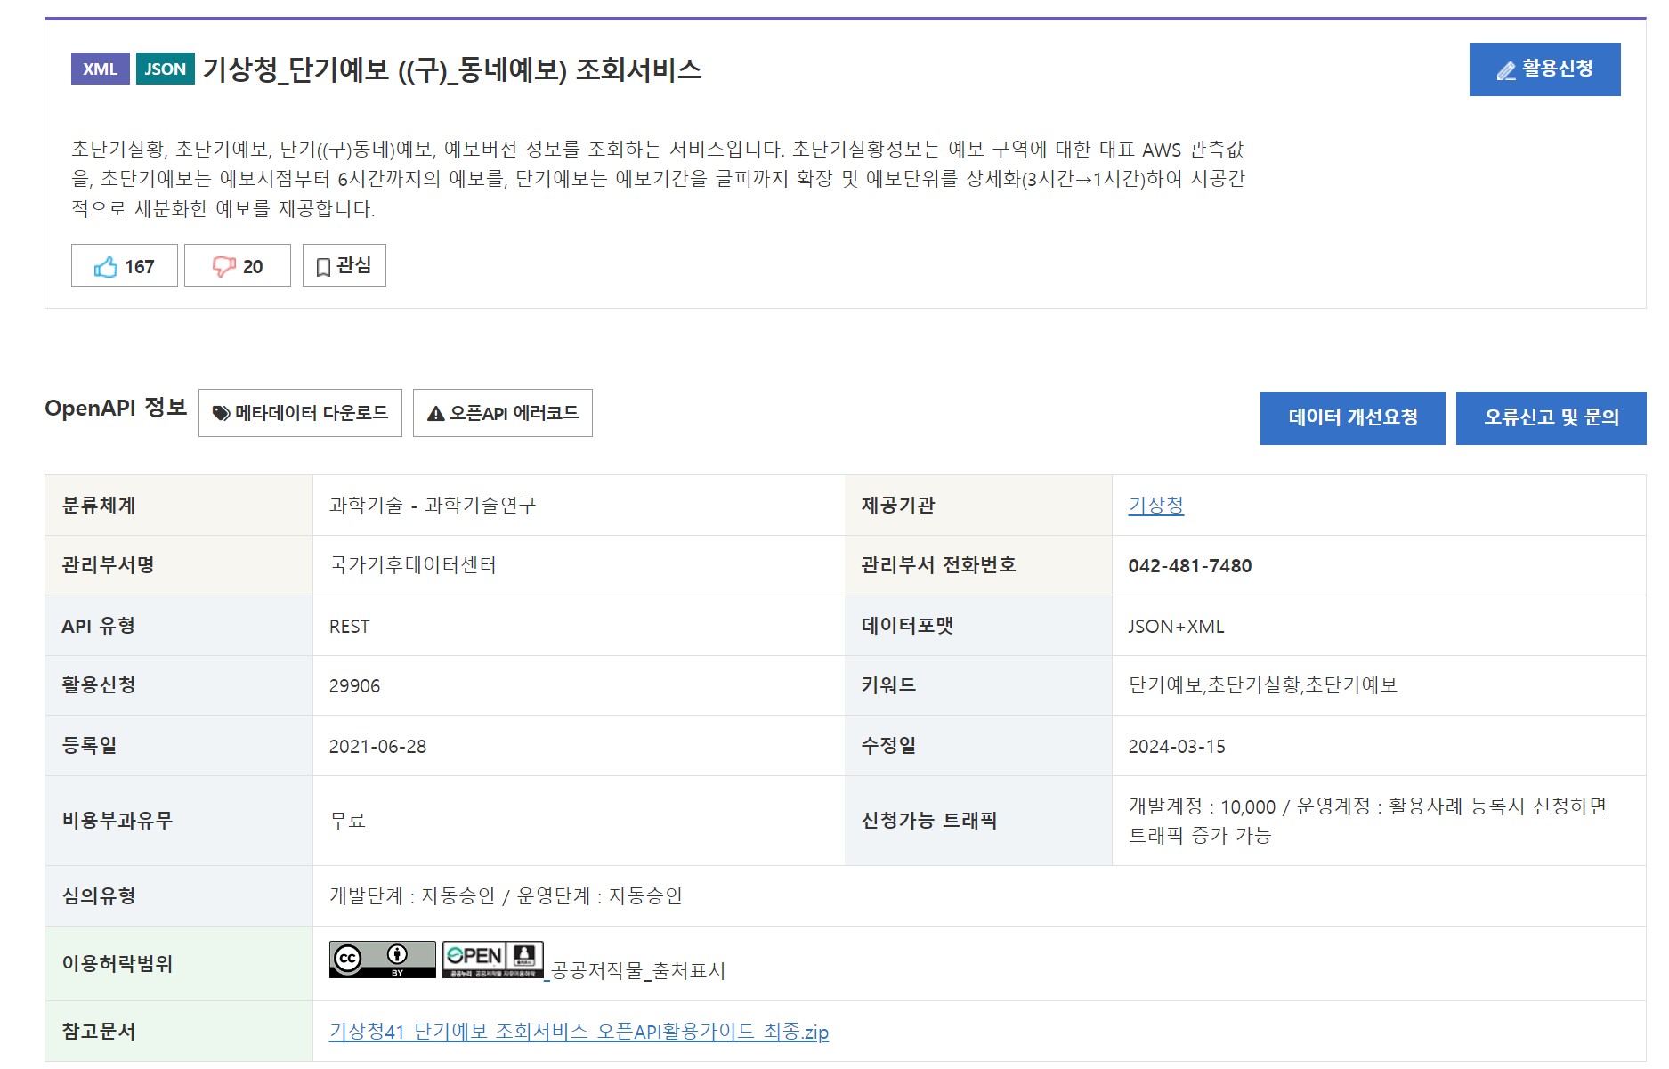
Task: Like the service with thumbs-up 167
Action: tap(125, 265)
